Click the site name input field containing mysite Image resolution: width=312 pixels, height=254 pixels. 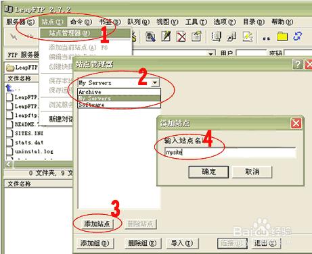230,153
